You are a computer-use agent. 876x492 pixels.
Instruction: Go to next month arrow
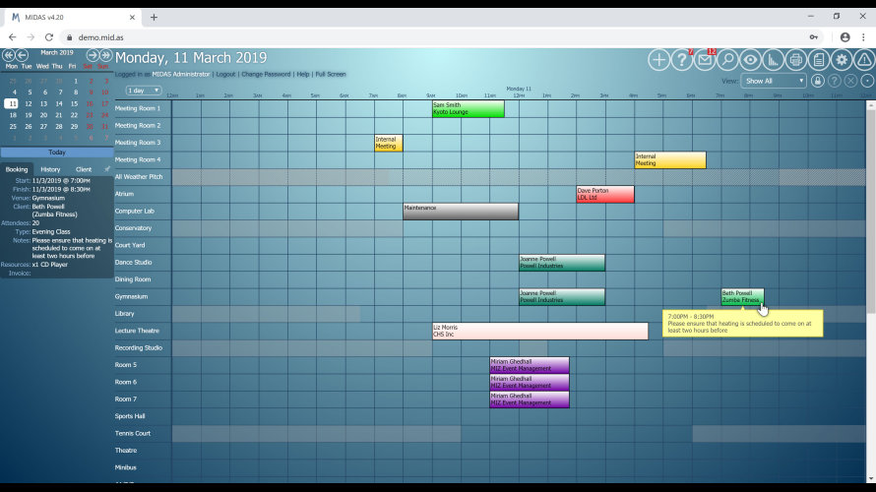[x=93, y=55]
